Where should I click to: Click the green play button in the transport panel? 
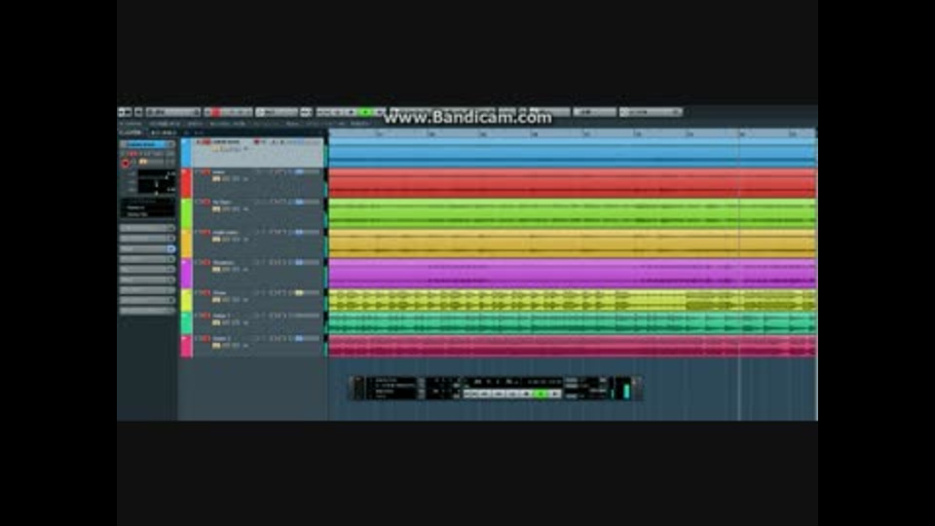(x=541, y=394)
